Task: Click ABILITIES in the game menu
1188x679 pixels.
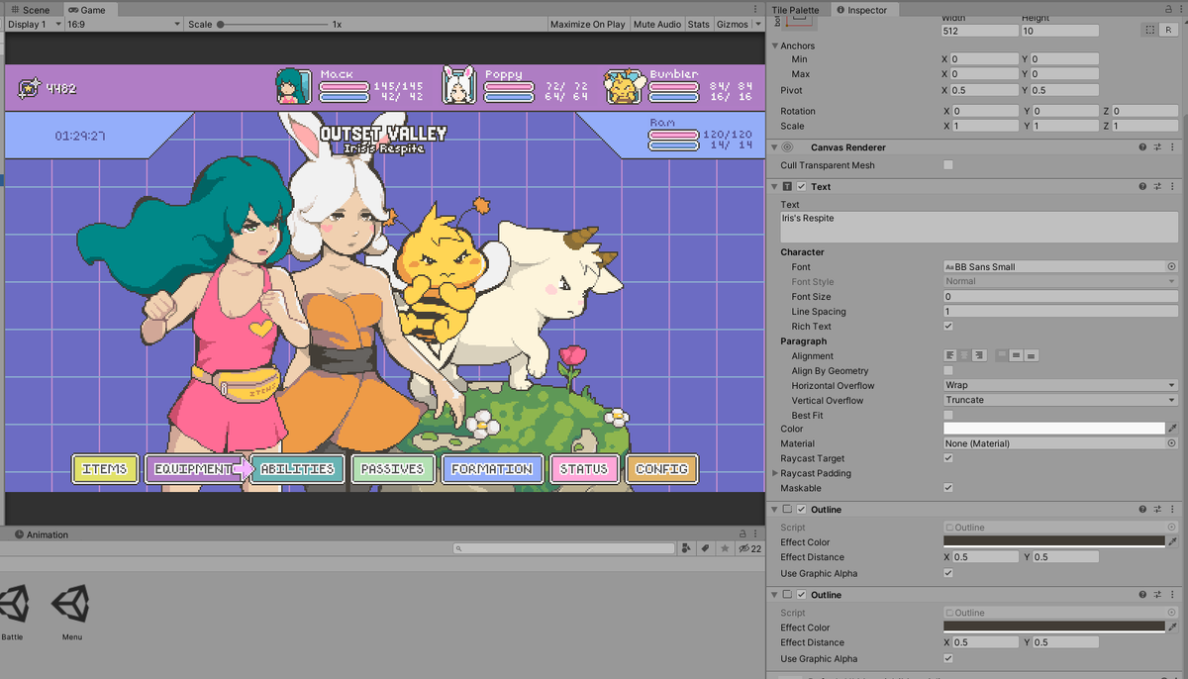Action: coord(296,469)
